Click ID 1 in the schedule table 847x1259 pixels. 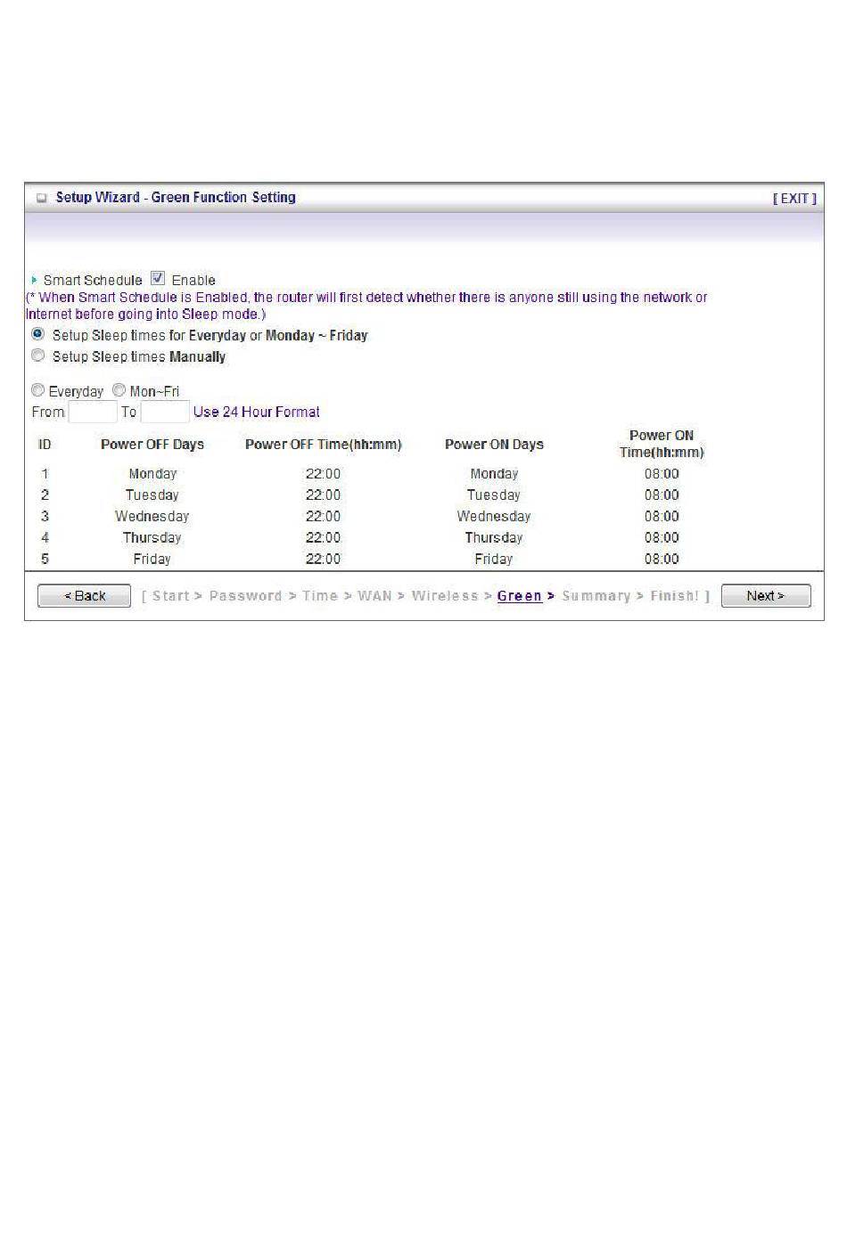point(45,474)
